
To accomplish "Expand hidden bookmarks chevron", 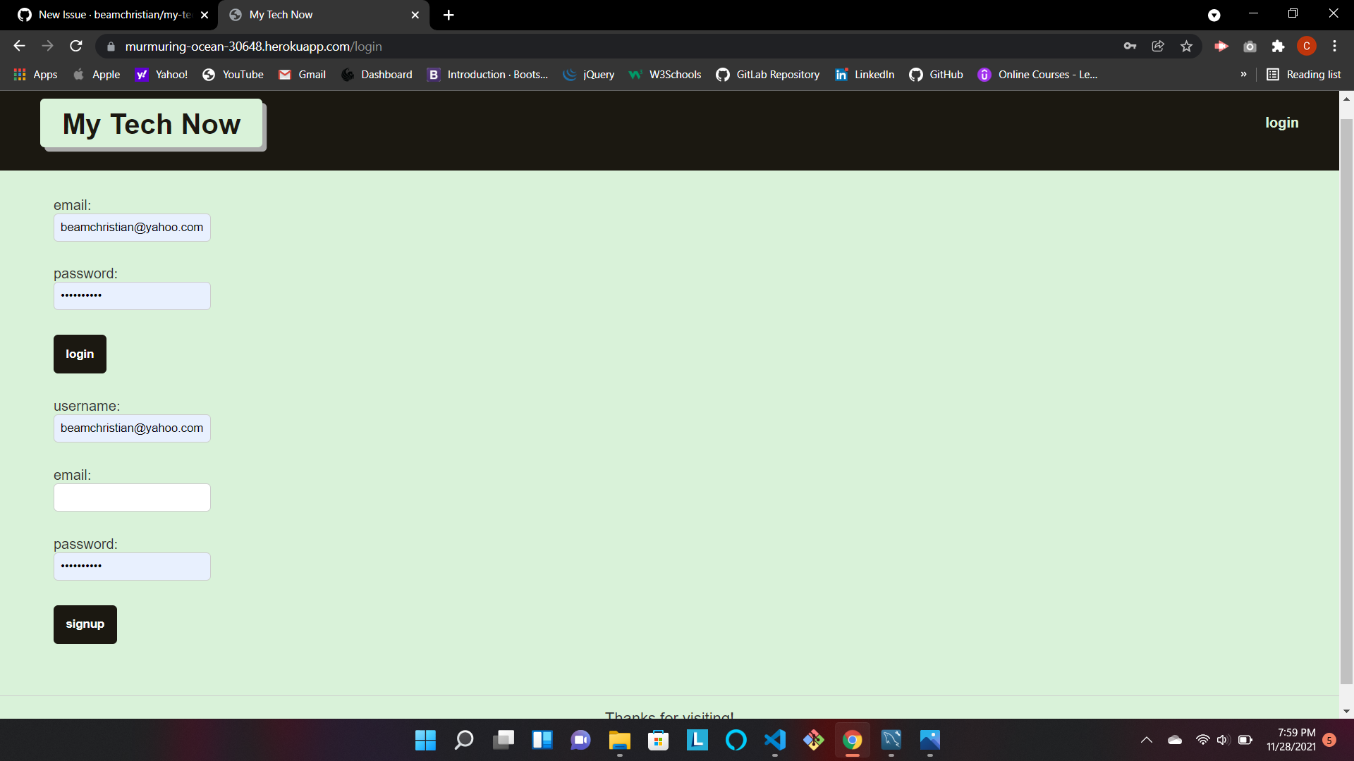I will point(1243,75).
